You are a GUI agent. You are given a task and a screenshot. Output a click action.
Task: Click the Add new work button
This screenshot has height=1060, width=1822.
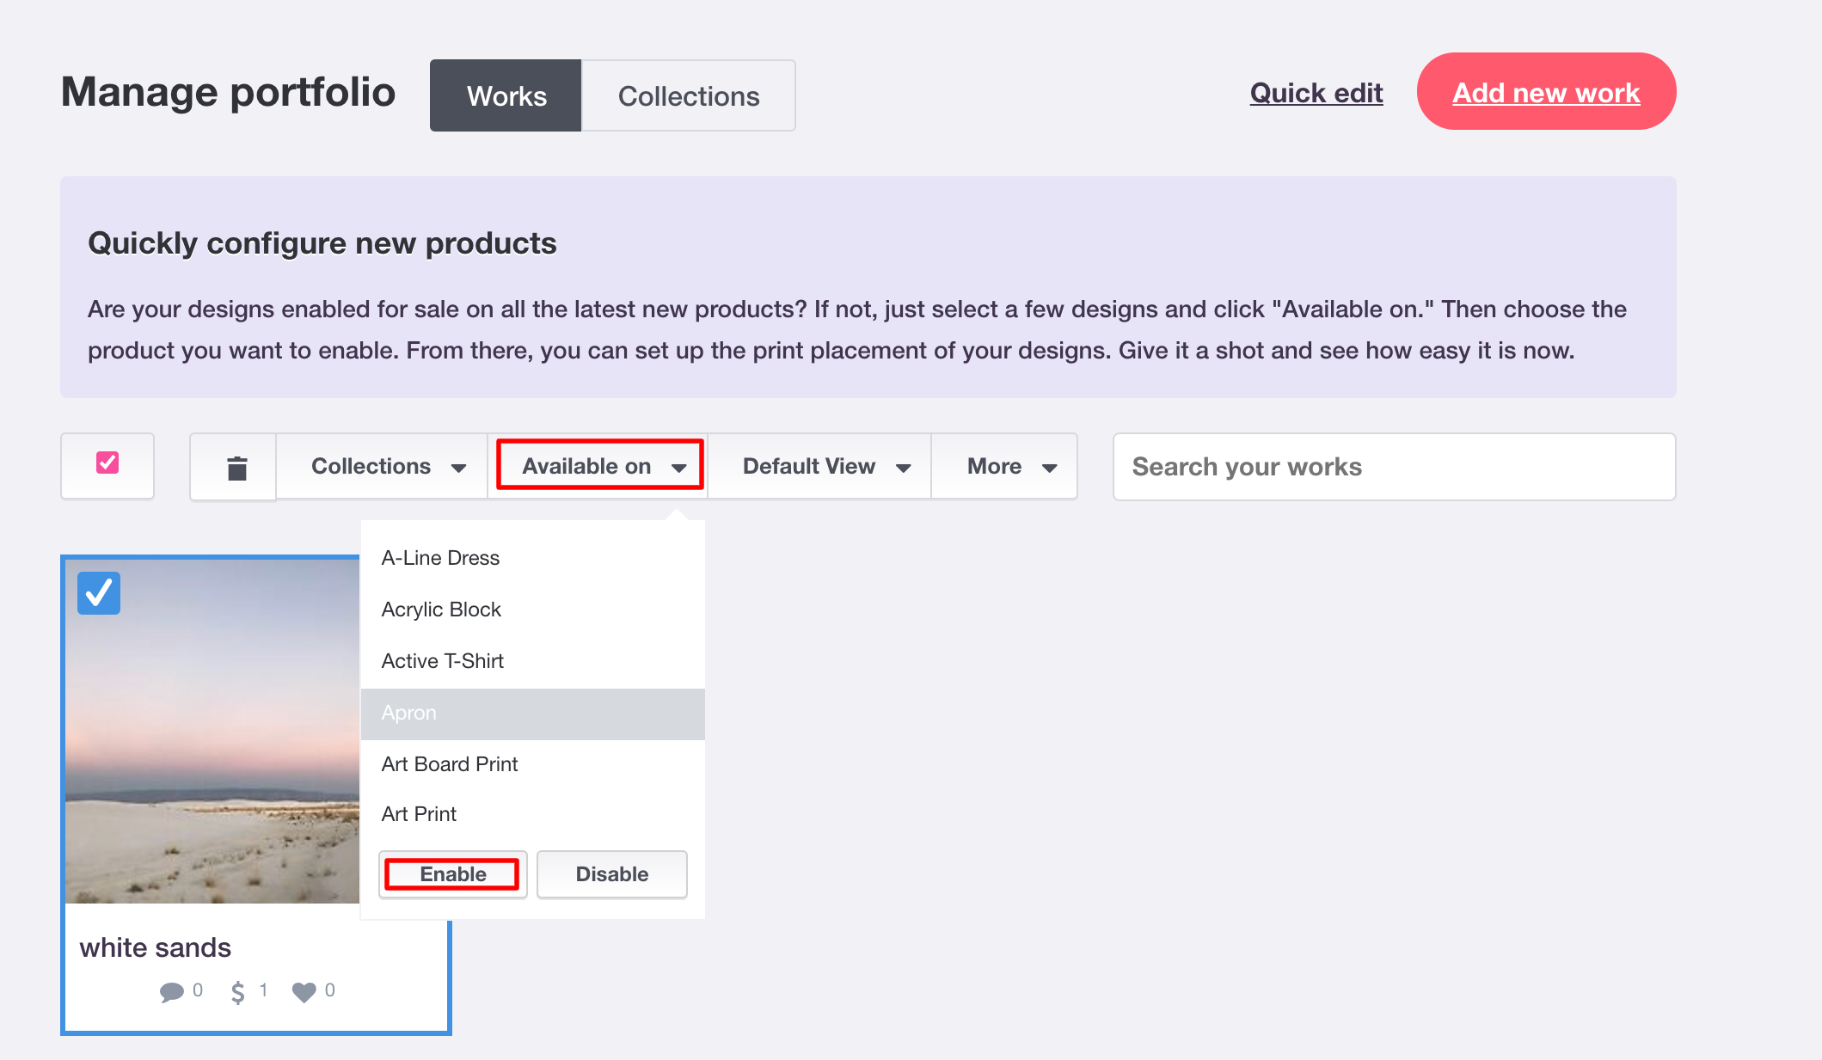pos(1546,91)
